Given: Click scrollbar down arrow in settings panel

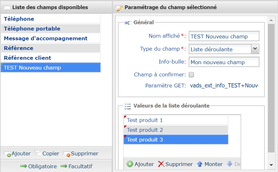Looking at the screenshot, I should click(x=271, y=165).
